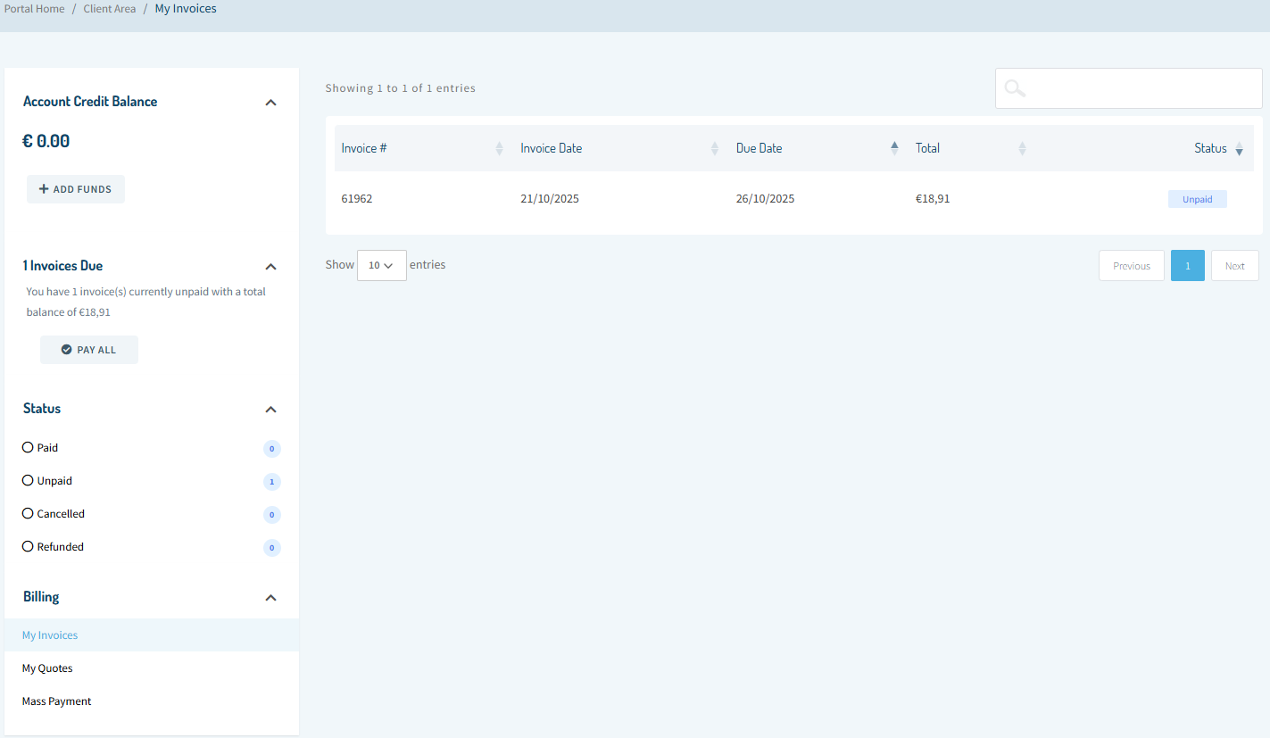Sort by Status column arrows

click(x=1239, y=149)
